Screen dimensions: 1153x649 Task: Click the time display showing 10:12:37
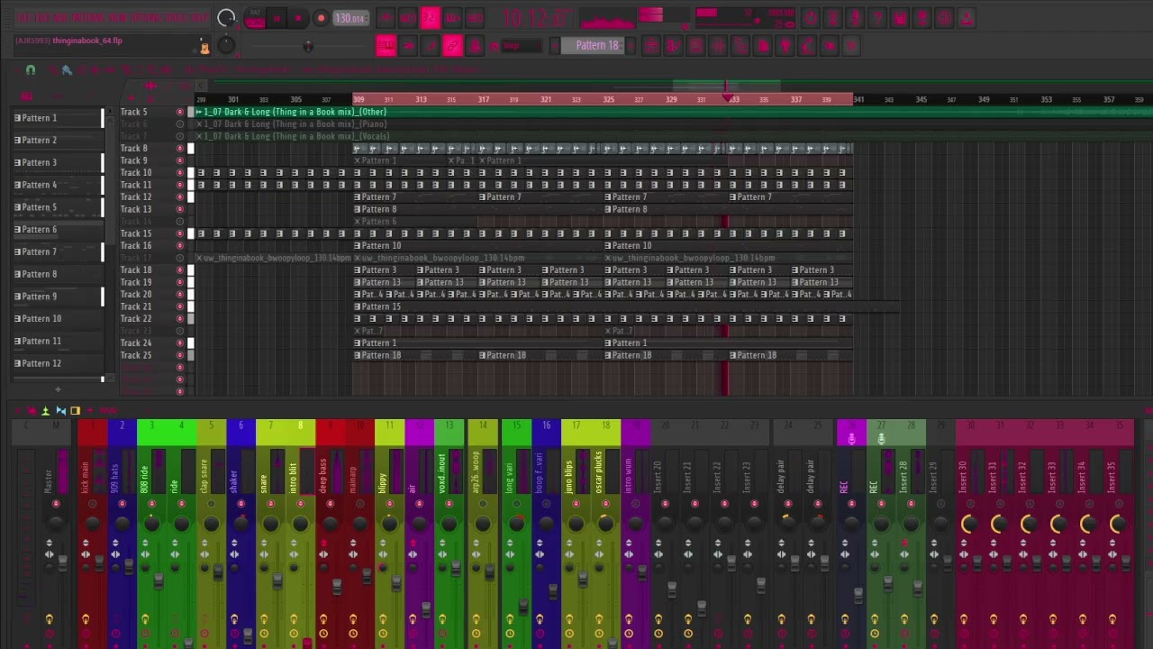(537, 18)
